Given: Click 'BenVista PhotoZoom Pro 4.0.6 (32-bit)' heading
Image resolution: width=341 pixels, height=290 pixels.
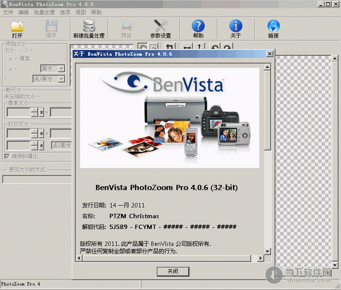Looking at the screenshot, I should pos(167,188).
